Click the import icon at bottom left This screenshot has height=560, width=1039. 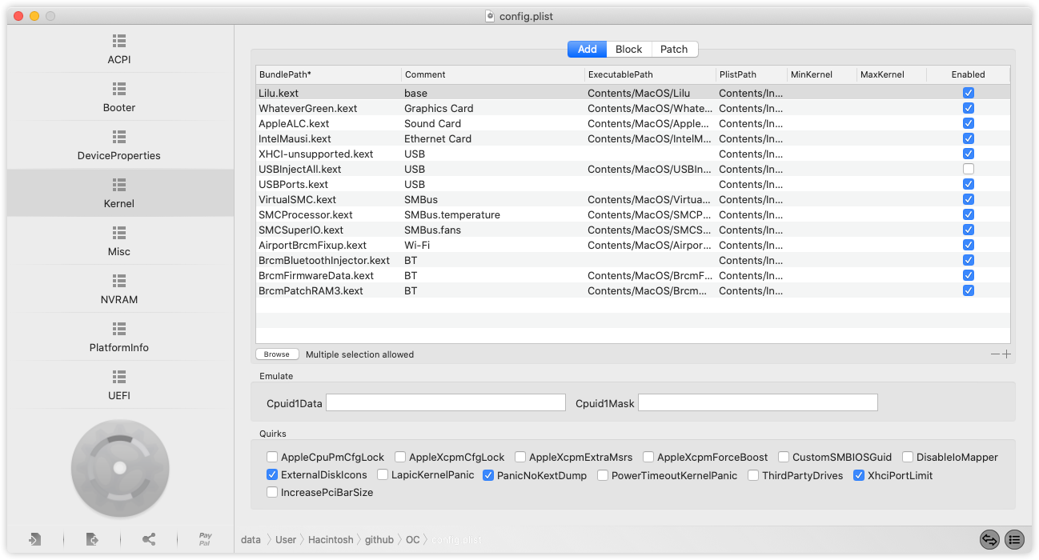click(x=34, y=539)
